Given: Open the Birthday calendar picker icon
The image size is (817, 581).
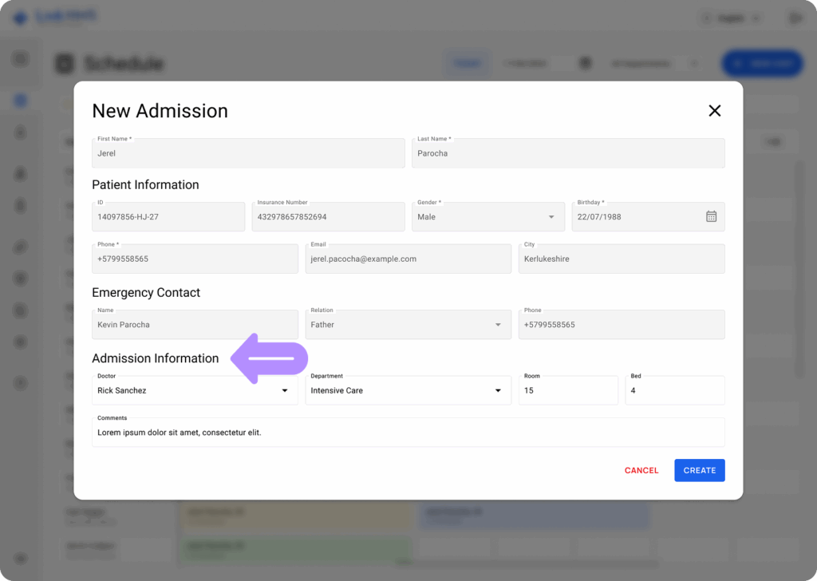Looking at the screenshot, I should [x=711, y=216].
